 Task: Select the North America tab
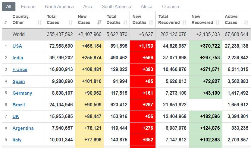[59, 7]
